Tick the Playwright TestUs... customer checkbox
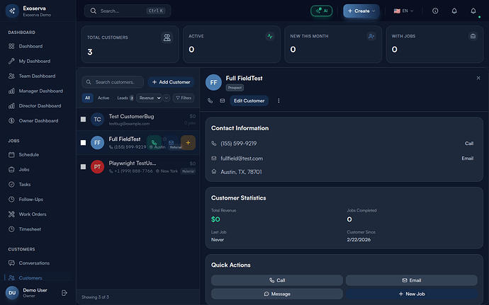Viewport: 489px width, 305px height. [83, 167]
